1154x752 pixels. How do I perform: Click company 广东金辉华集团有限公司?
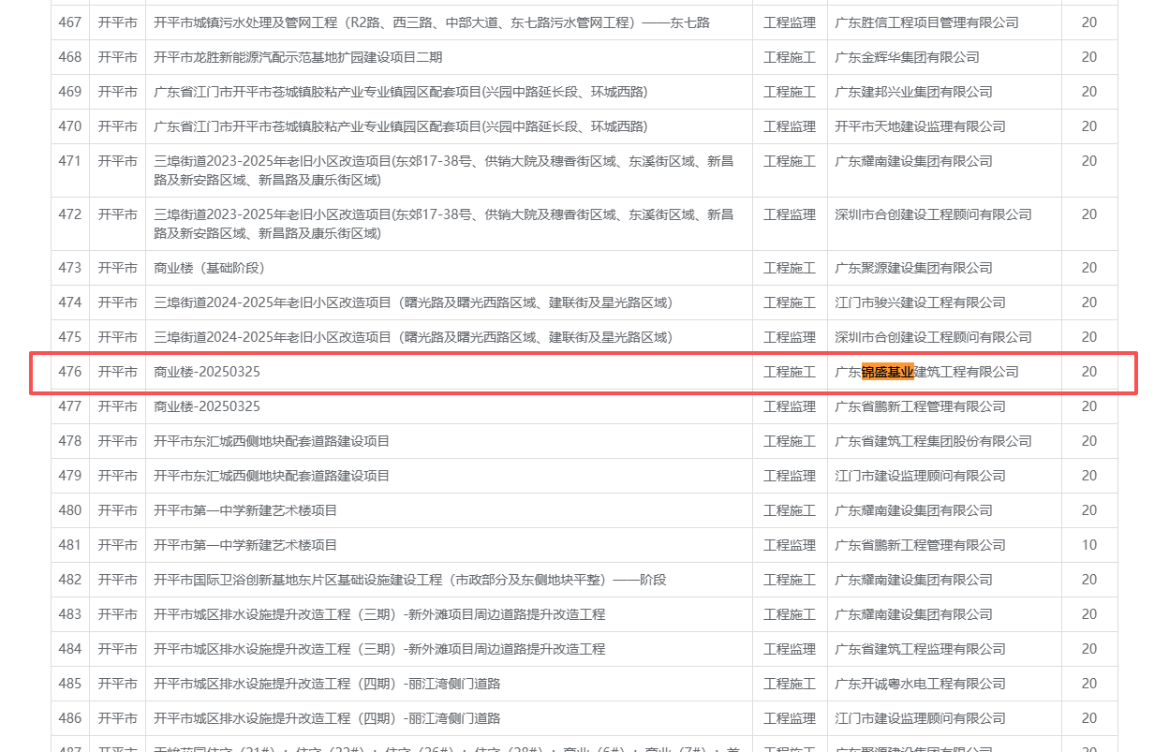[907, 57]
